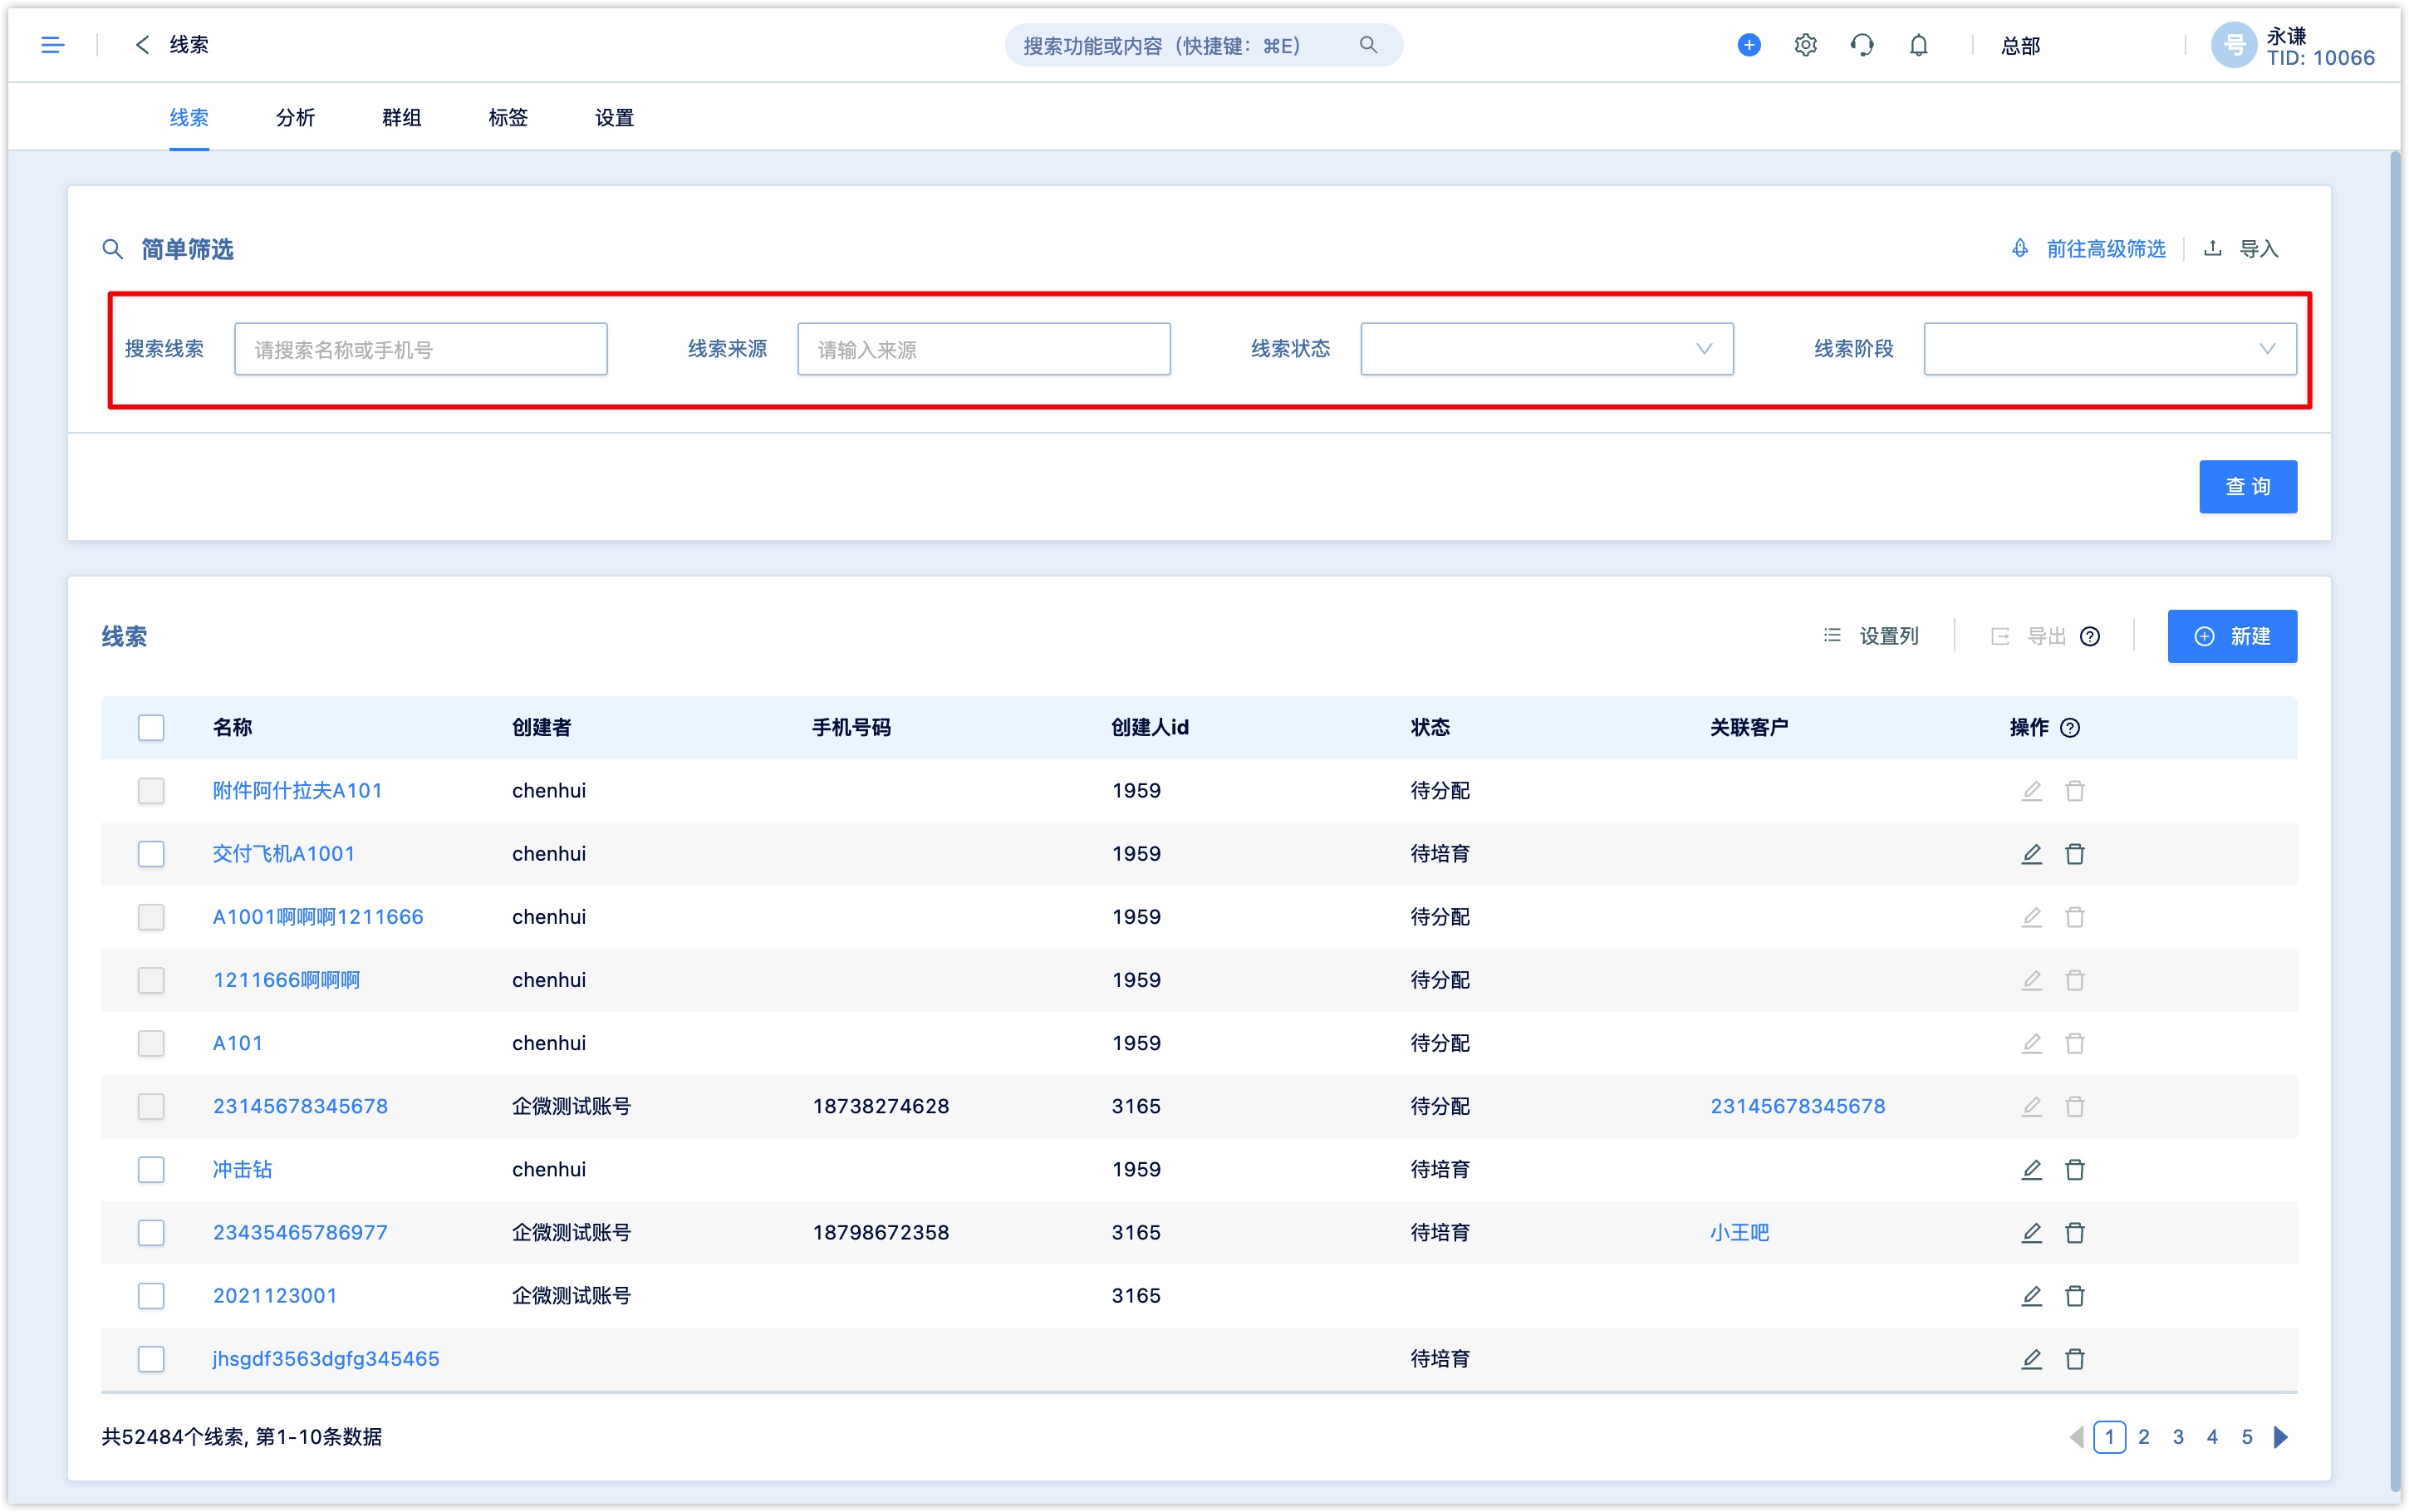Click the 搜索线索 input field
Screen dimensions: 2409x1512
coord(419,348)
